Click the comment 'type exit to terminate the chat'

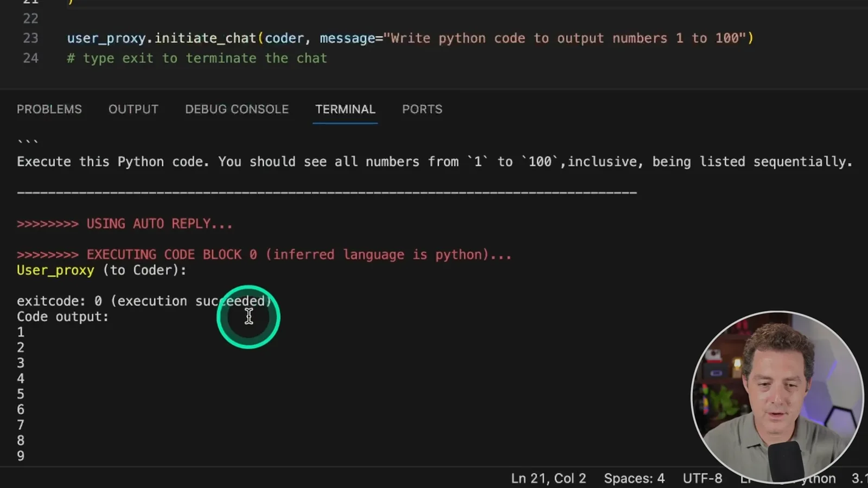(x=197, y=59)
